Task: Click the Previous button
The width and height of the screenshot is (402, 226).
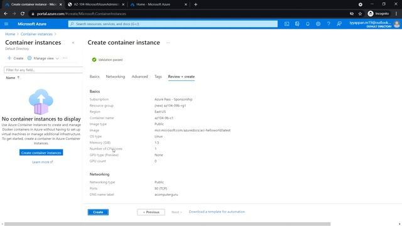Action: [x=151, y=212]
